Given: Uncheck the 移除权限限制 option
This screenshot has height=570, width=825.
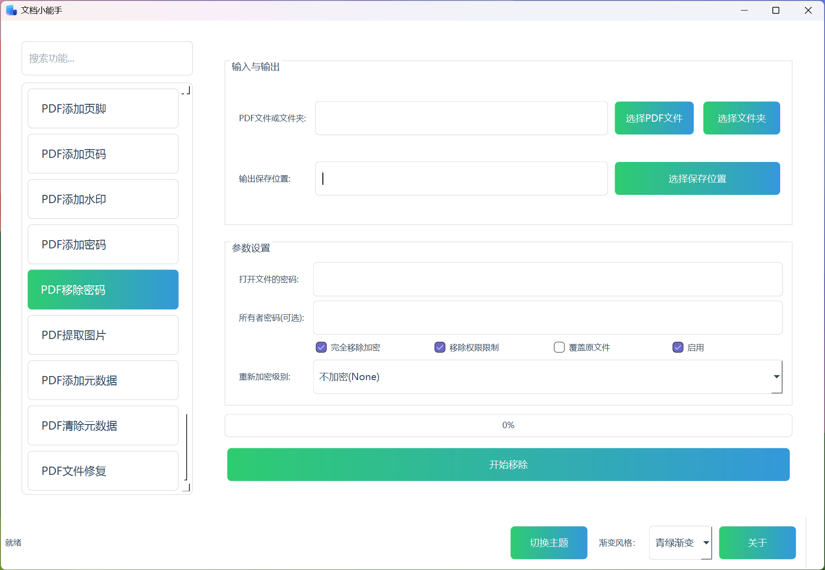Looking at the screenshot, I should [440, 347].
